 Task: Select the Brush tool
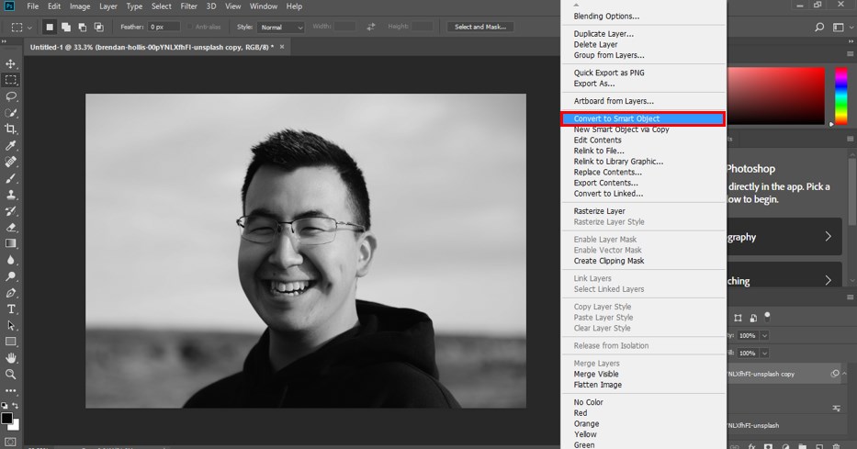tap(10, 178)
